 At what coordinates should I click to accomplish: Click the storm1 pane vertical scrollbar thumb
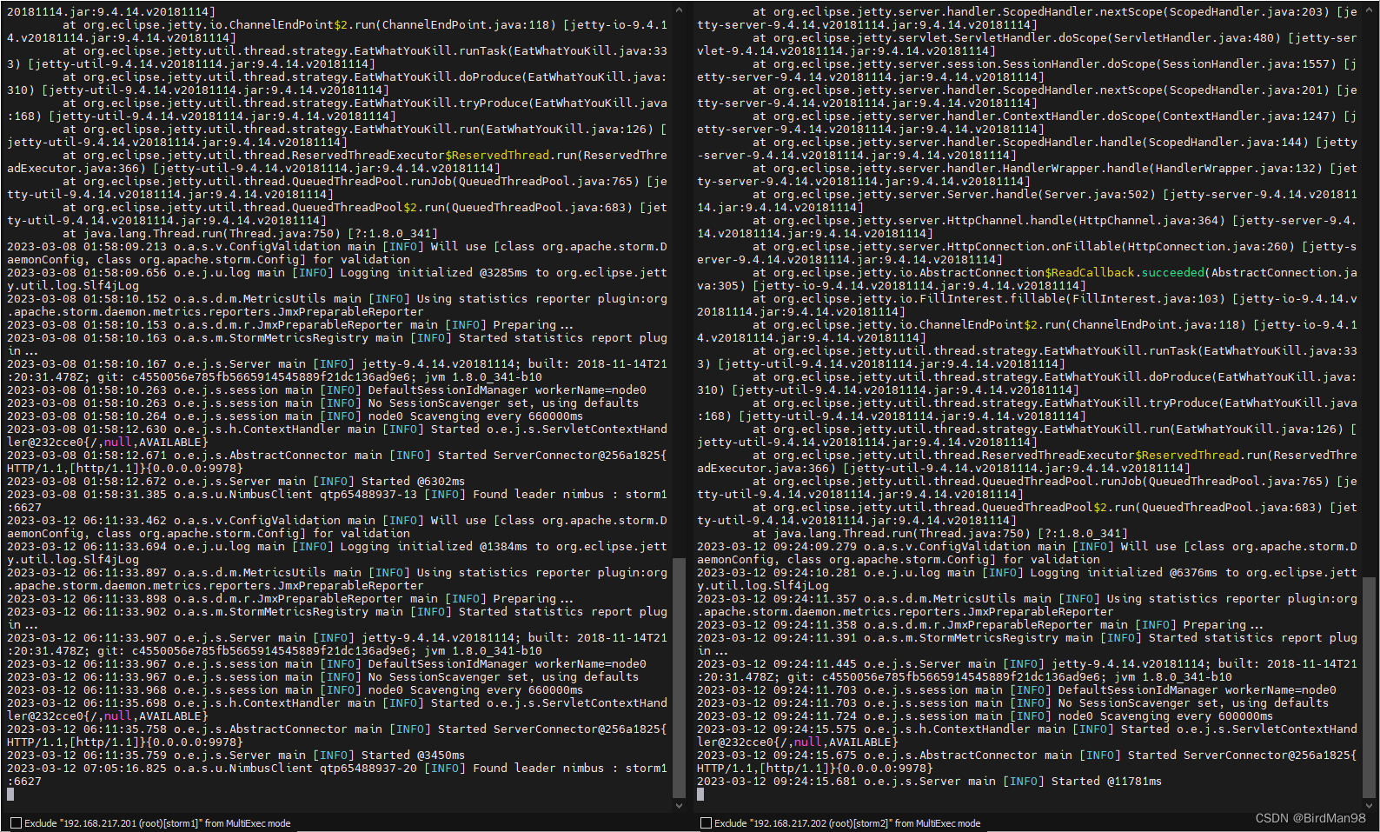click(x=680, y=677)
